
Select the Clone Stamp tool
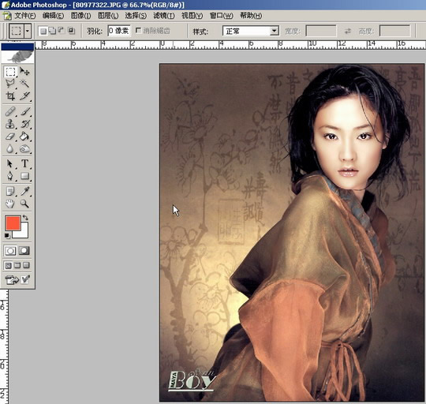tap(10, 124)
